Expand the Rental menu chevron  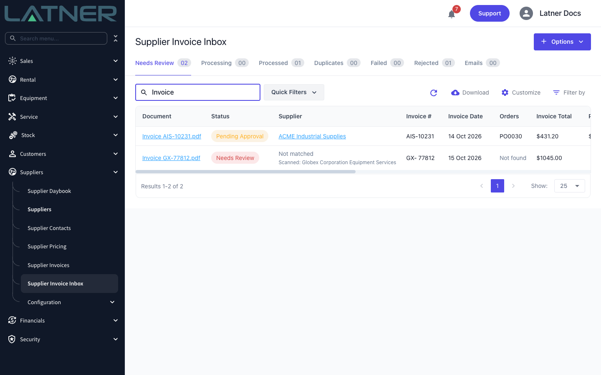[116, 80]
